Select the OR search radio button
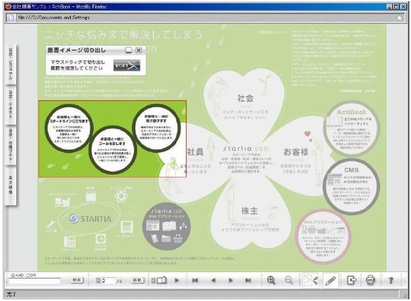411x301 pixels. pyautogui.click(x=28, y=275)
